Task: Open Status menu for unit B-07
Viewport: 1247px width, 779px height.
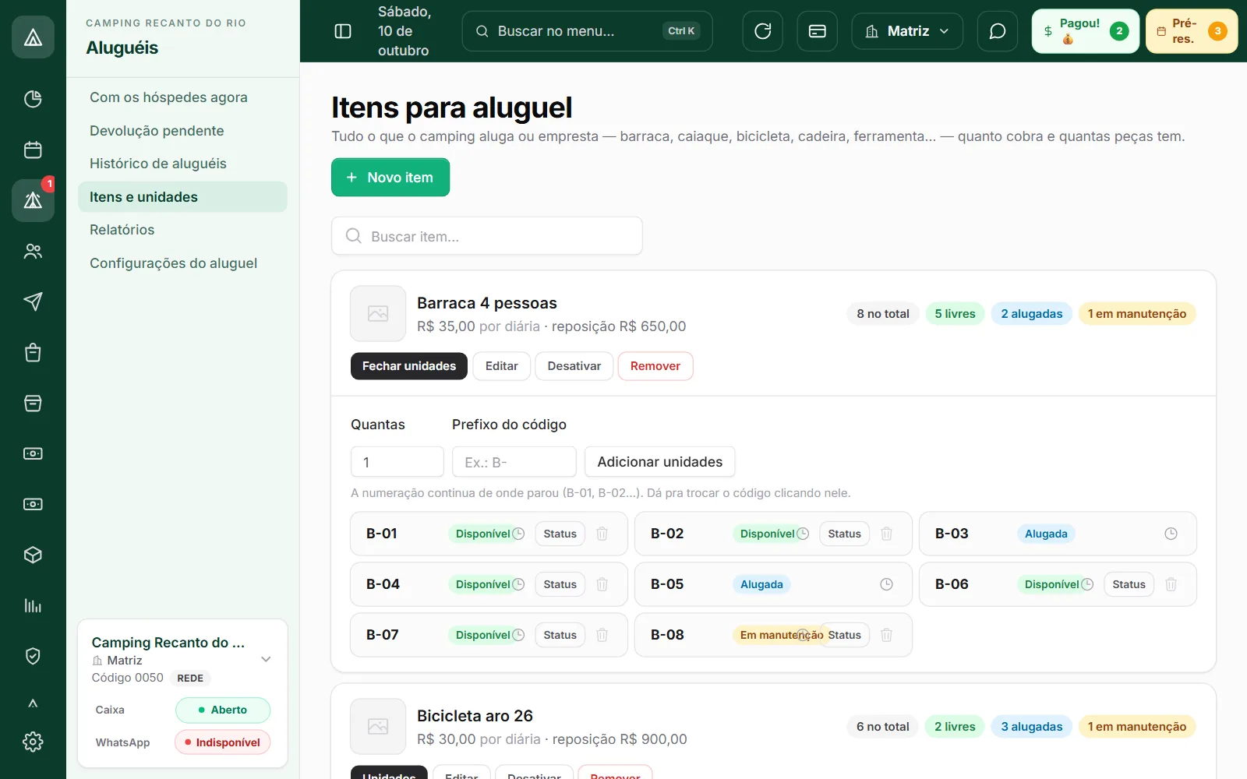Action: click(560, 635)
